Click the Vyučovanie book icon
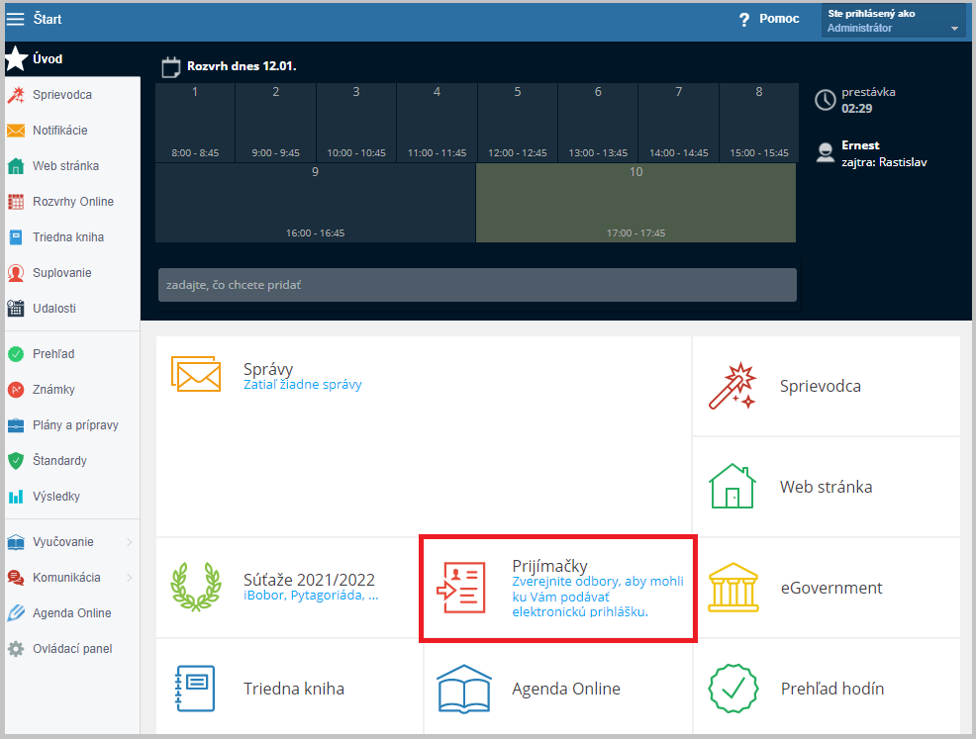This screenshot has width=976, height=739. (16, 542)
